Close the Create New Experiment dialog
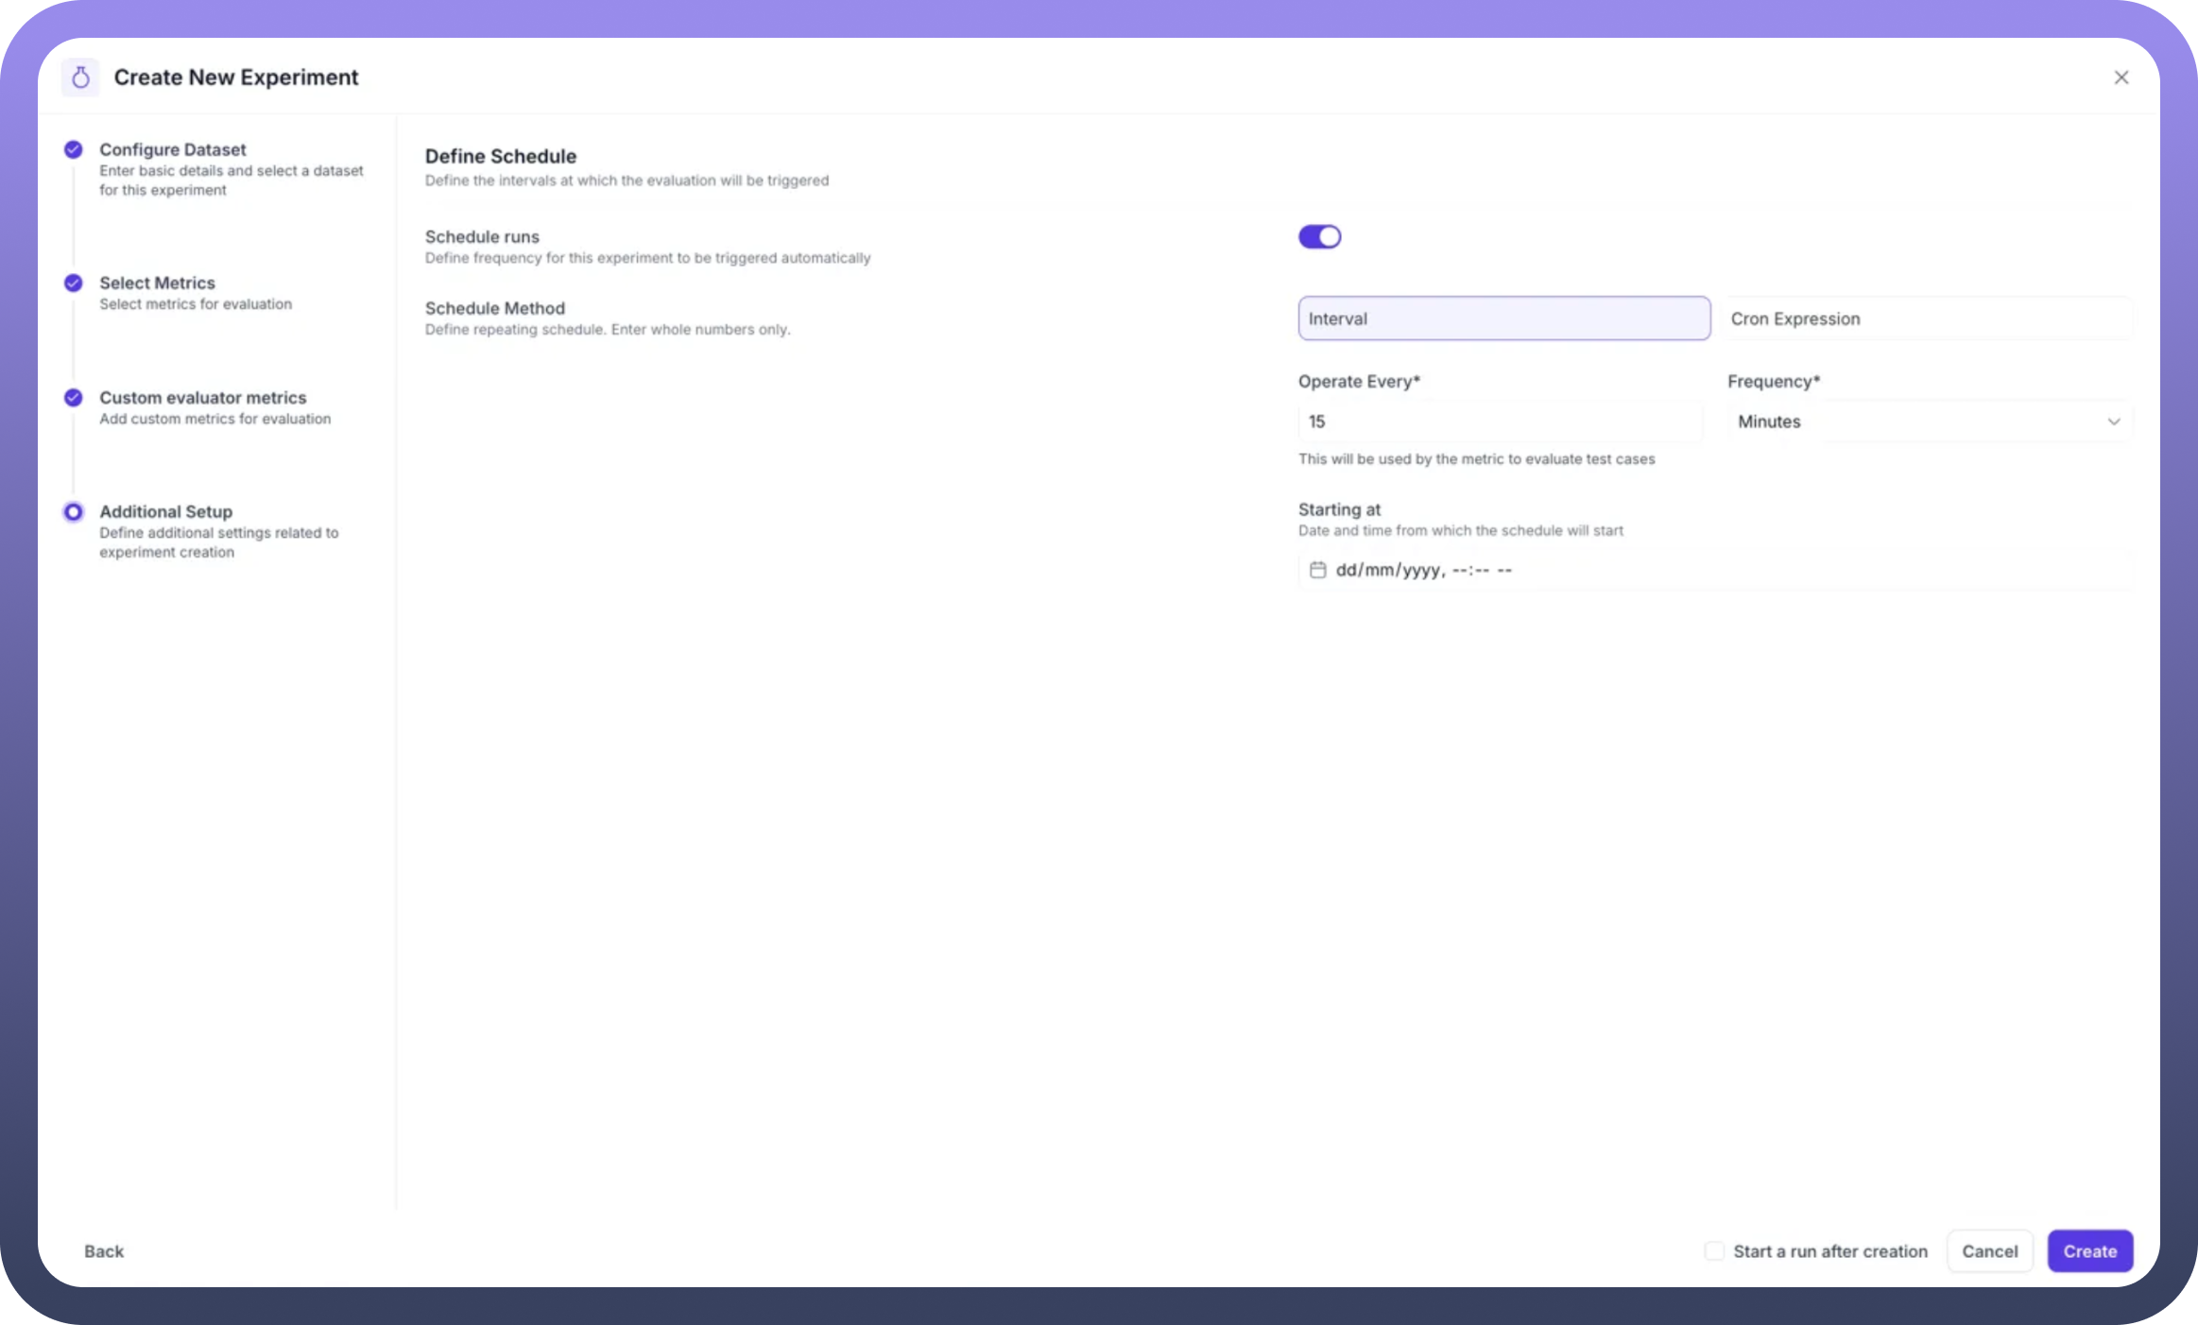 coord(2121,77)
